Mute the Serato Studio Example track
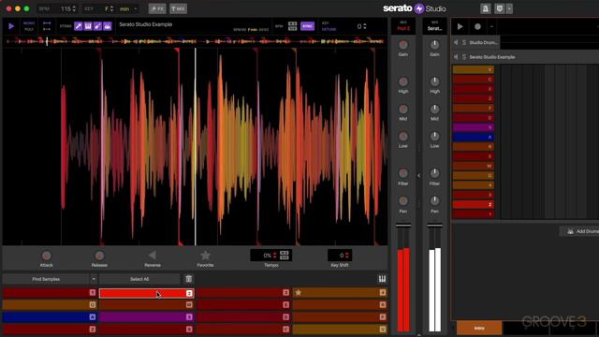Image resolution: width=599 pixels, height=337 pixels. click(x=456, y=57)
